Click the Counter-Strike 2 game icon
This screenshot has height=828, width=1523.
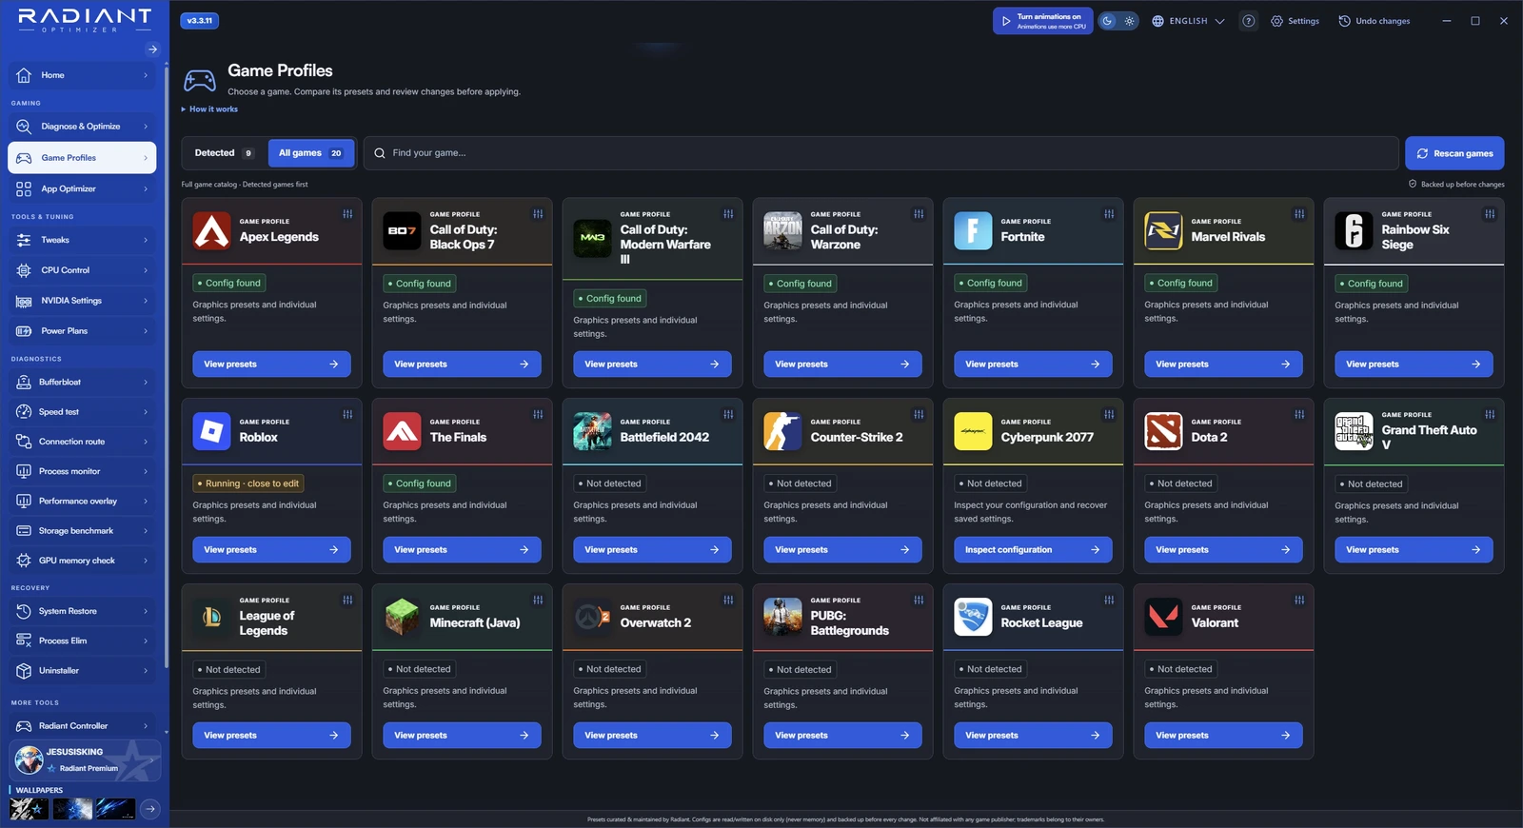tap(782, 431)
